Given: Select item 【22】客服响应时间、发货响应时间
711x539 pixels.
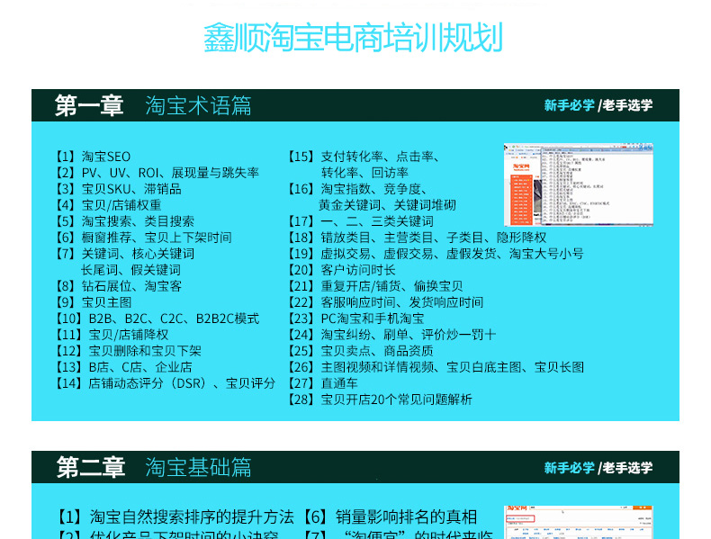Looking at the screenshot, I should (x=385, y=302).
